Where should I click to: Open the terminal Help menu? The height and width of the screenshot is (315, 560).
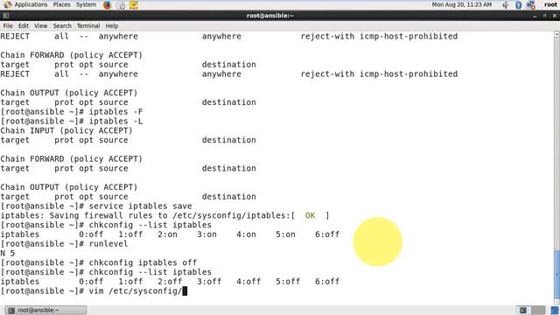(x=112, y=25)
